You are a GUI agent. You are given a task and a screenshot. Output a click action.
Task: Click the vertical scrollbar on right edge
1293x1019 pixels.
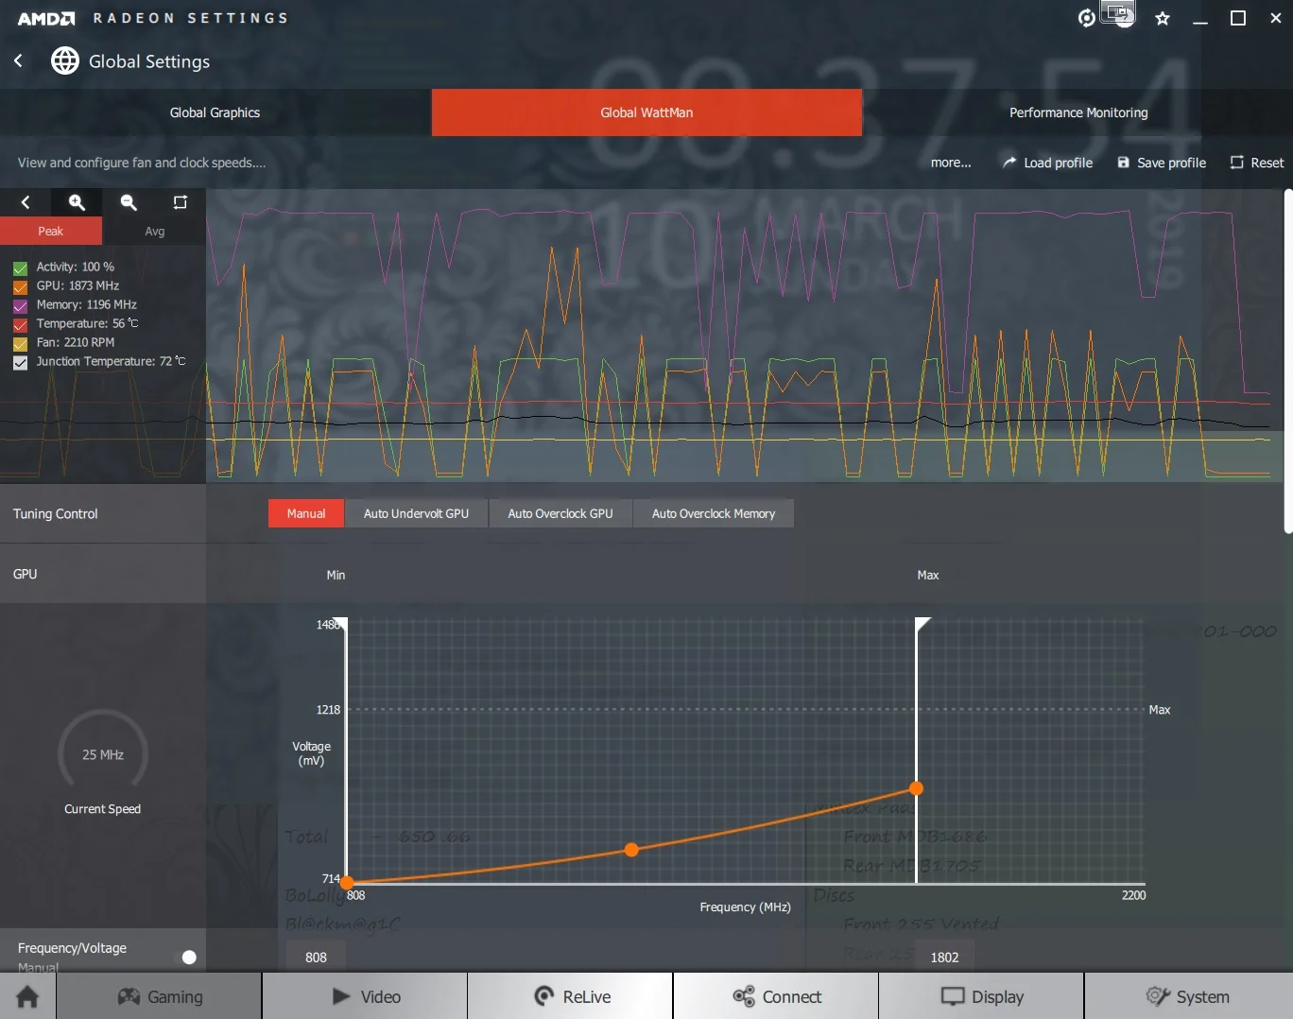[1288, 361]
